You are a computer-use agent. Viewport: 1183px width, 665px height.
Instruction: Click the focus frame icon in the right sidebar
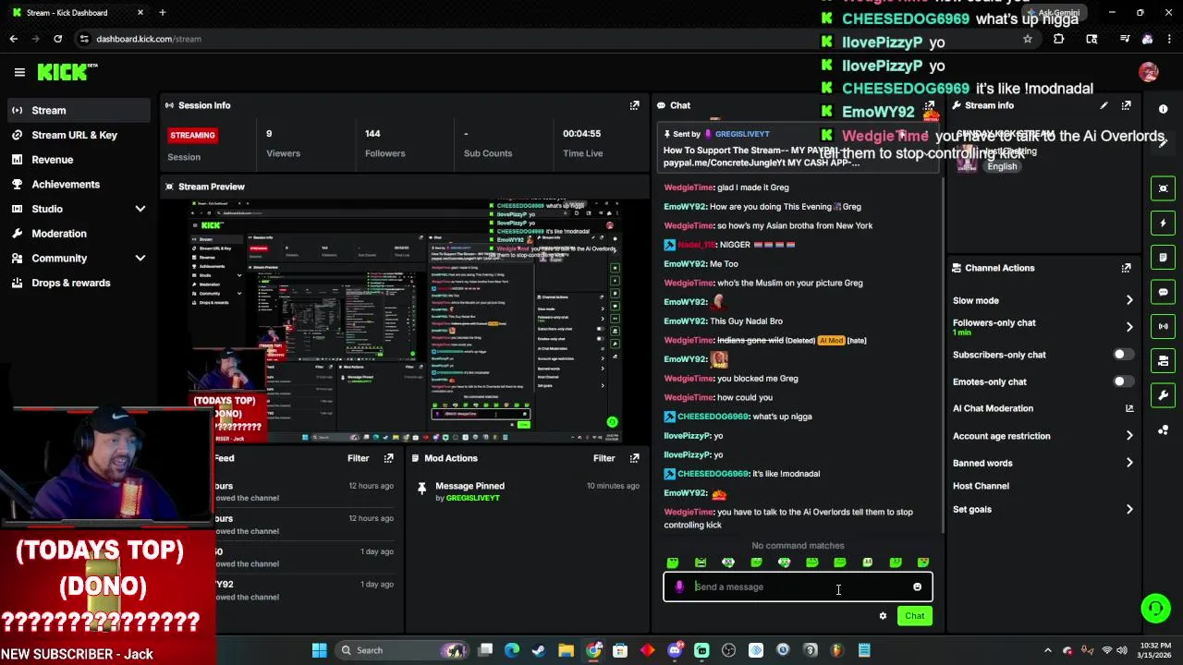point(1163,188)
